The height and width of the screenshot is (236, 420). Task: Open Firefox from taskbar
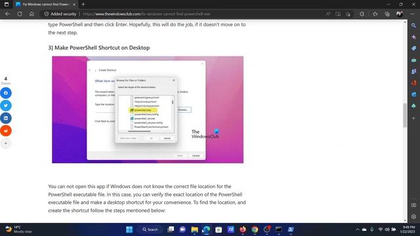pos(243,229)
